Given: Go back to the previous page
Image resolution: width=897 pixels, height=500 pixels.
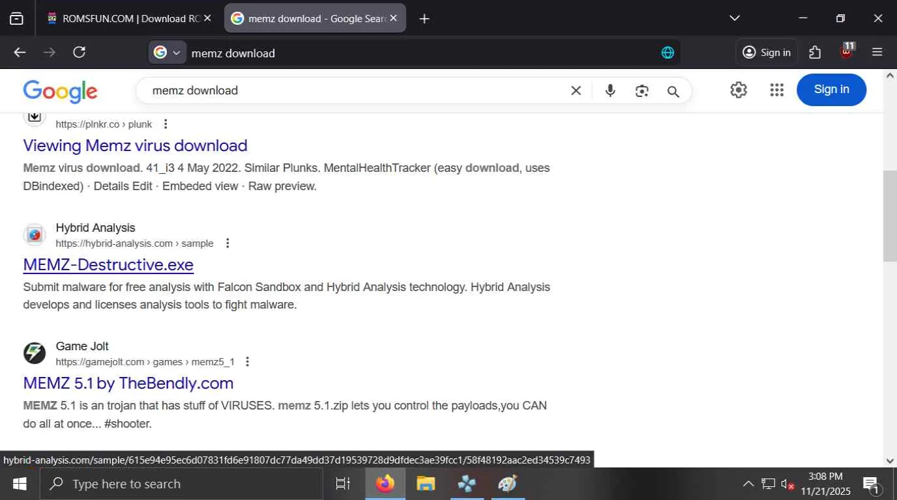Looking at the screenshot, I should coord(20,53).
